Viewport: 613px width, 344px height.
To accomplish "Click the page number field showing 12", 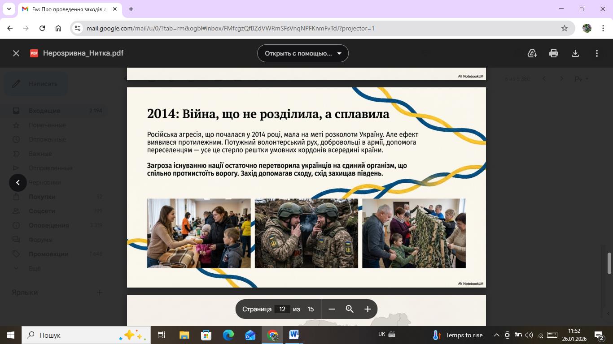I will 282,309.
